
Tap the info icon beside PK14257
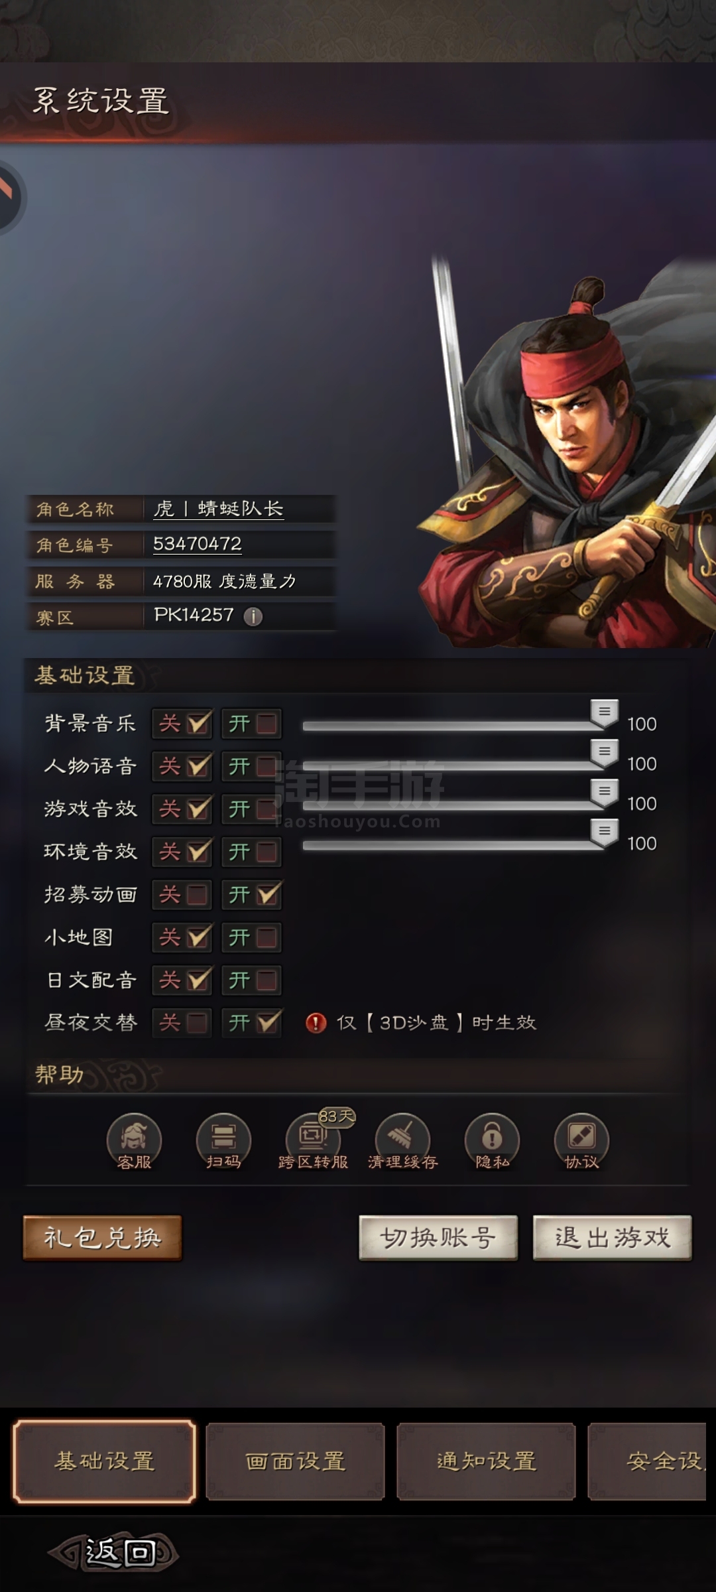(x=253, y=616)
